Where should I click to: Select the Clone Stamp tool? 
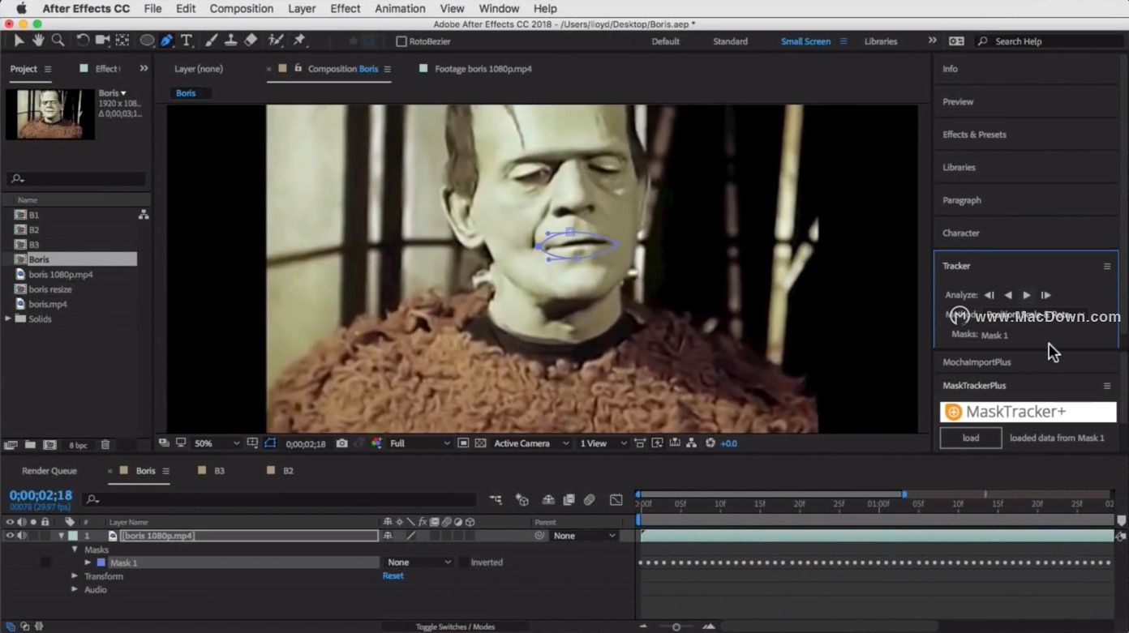pyautogui.click(x=230, y=41)
